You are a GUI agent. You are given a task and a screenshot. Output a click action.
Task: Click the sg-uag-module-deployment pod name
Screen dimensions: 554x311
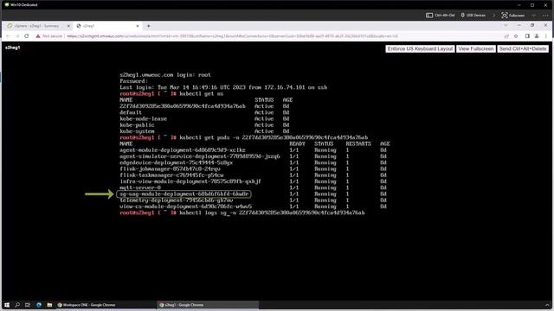[x=184, y=194]
